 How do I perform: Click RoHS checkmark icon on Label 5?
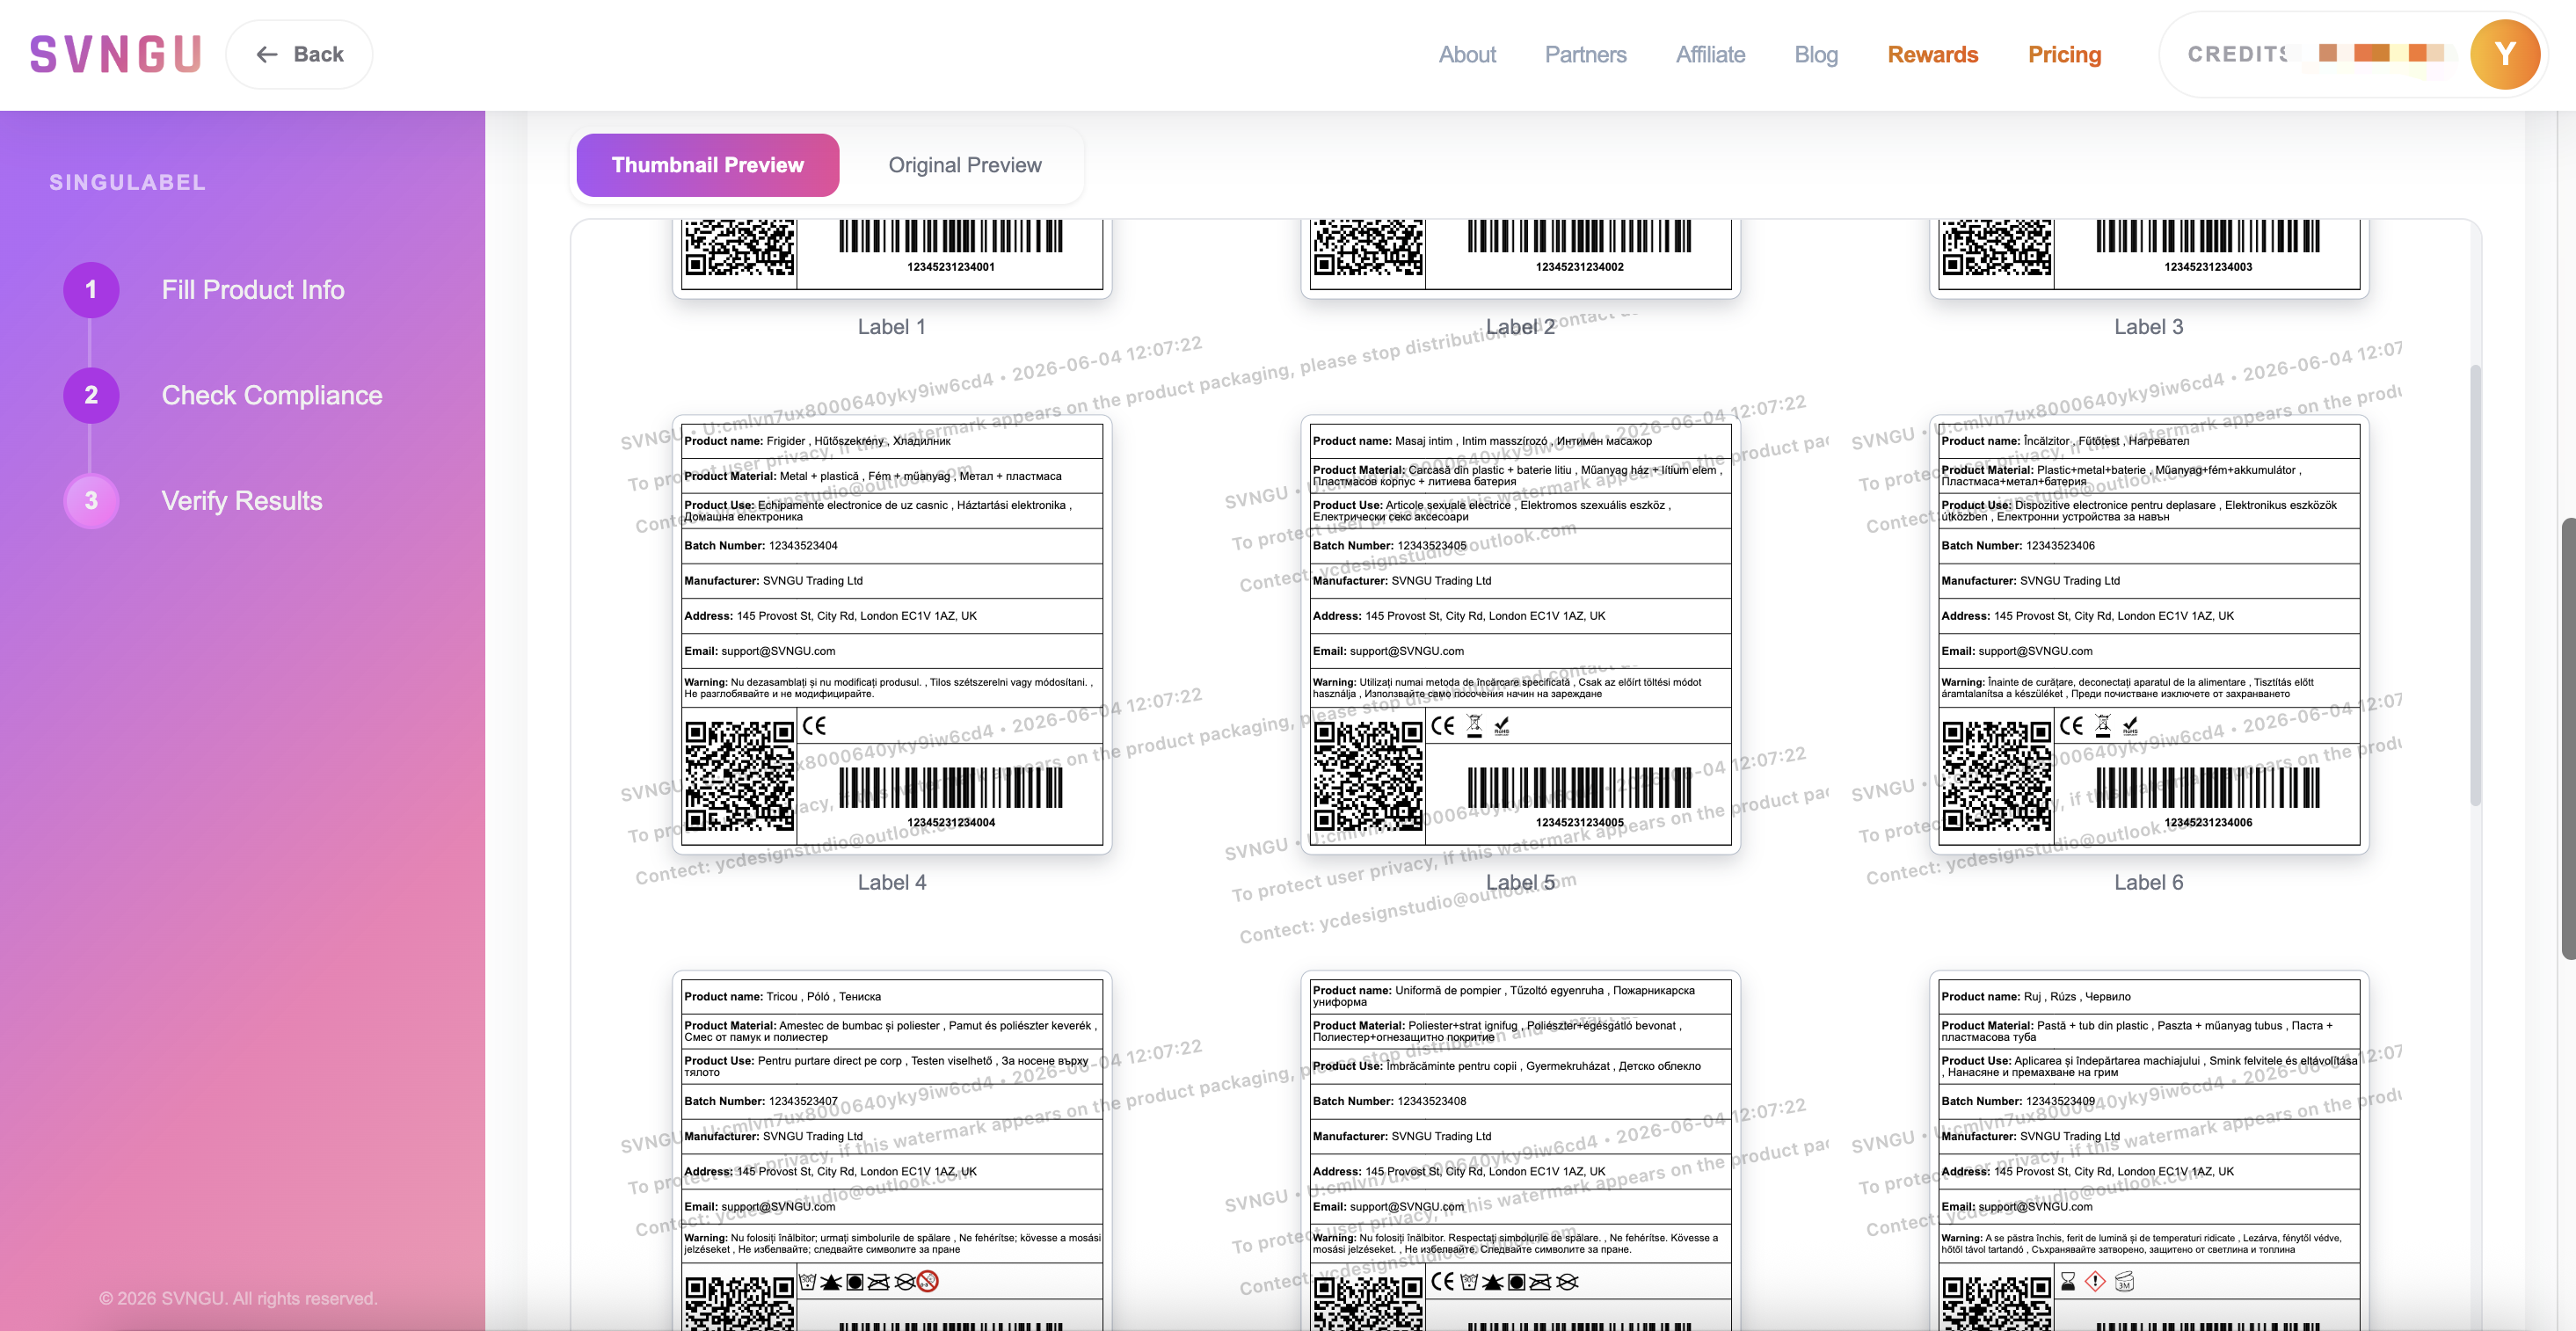[x=1501, y=725]
